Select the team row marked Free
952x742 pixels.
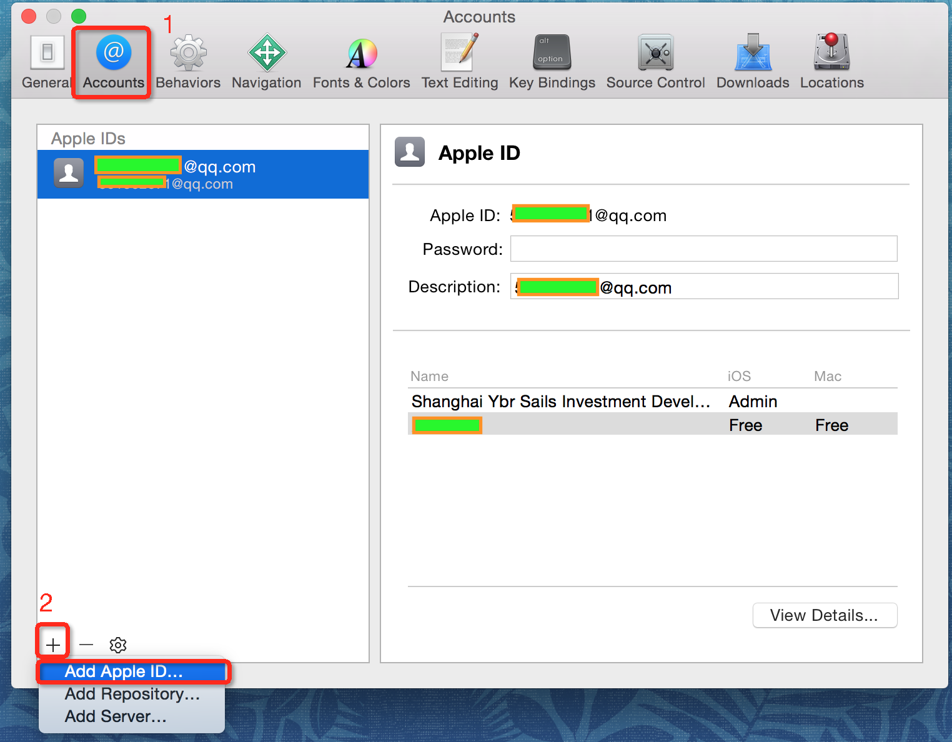pos(653,424)
